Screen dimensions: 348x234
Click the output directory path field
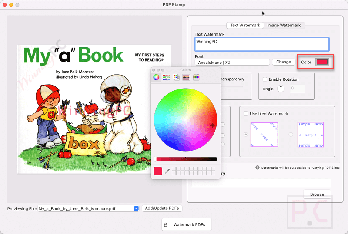coord(261,183)
